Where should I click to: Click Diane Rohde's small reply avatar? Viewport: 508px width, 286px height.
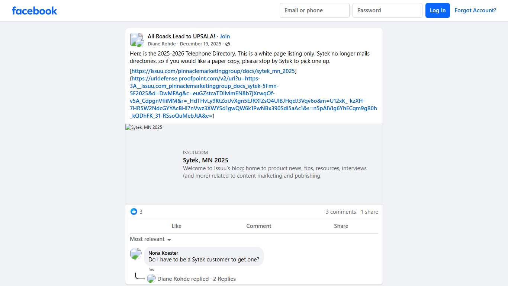151,279
